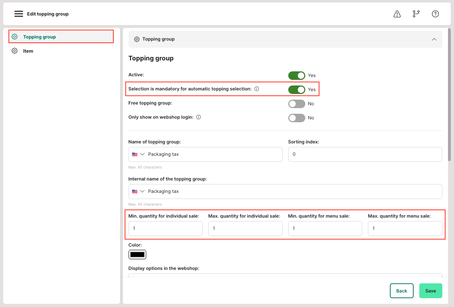Enable the Free topping group switch
The height and width of the screenshot is (307, 454).
297,104
